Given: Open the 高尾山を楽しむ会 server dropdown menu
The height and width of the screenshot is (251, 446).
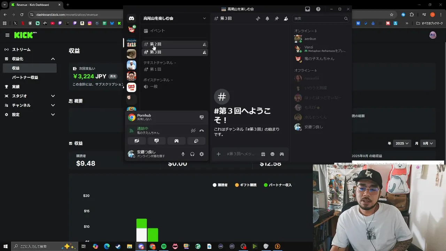Looking at the screenshot, I should coord(175,18).
